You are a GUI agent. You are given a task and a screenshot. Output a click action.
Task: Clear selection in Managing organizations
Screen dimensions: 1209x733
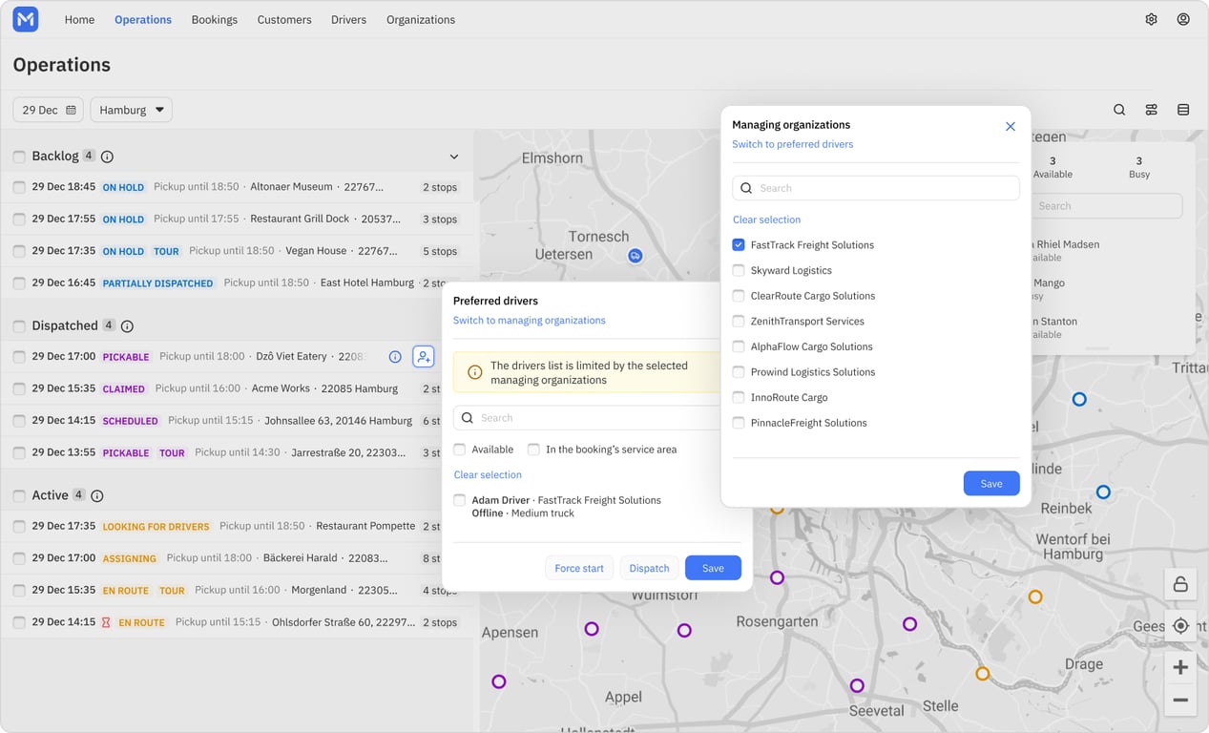(767, 220)
